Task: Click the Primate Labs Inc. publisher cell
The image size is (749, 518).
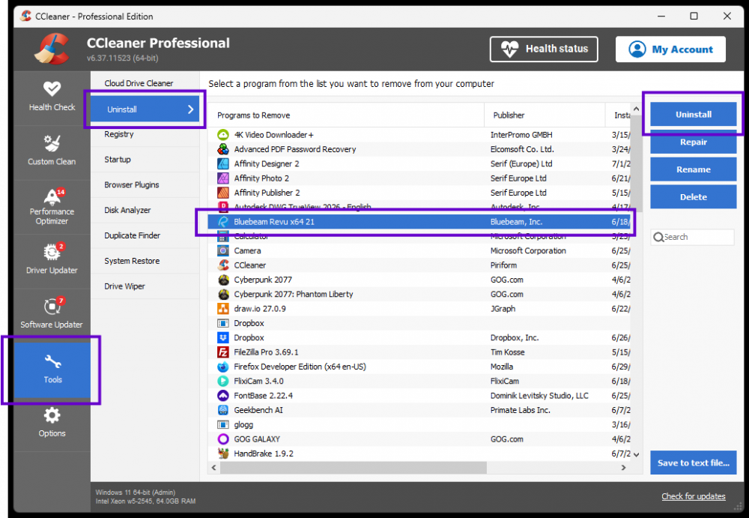Action: (x=521, y=410)
